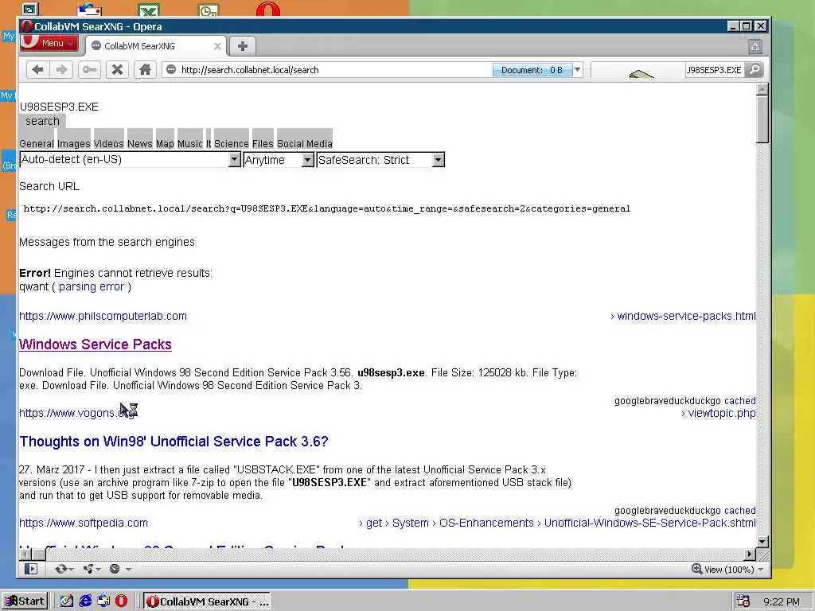815x611 pixels.
Task: Click the horizontal scrollbar right arrow
Action: pos(750,554)
